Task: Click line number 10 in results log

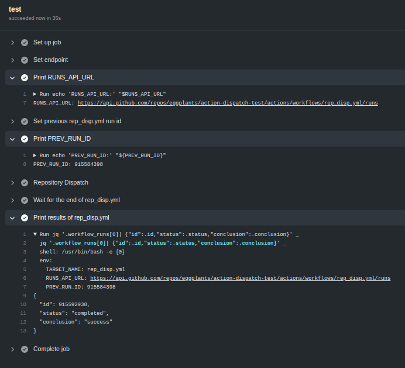Action: pos(23,304)
